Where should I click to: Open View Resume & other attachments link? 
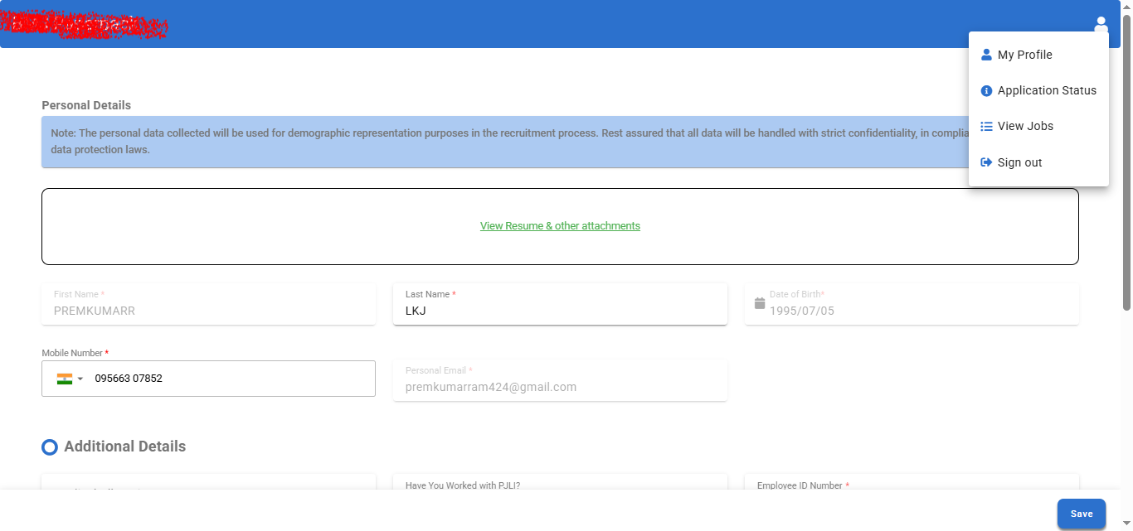(560, 225)
